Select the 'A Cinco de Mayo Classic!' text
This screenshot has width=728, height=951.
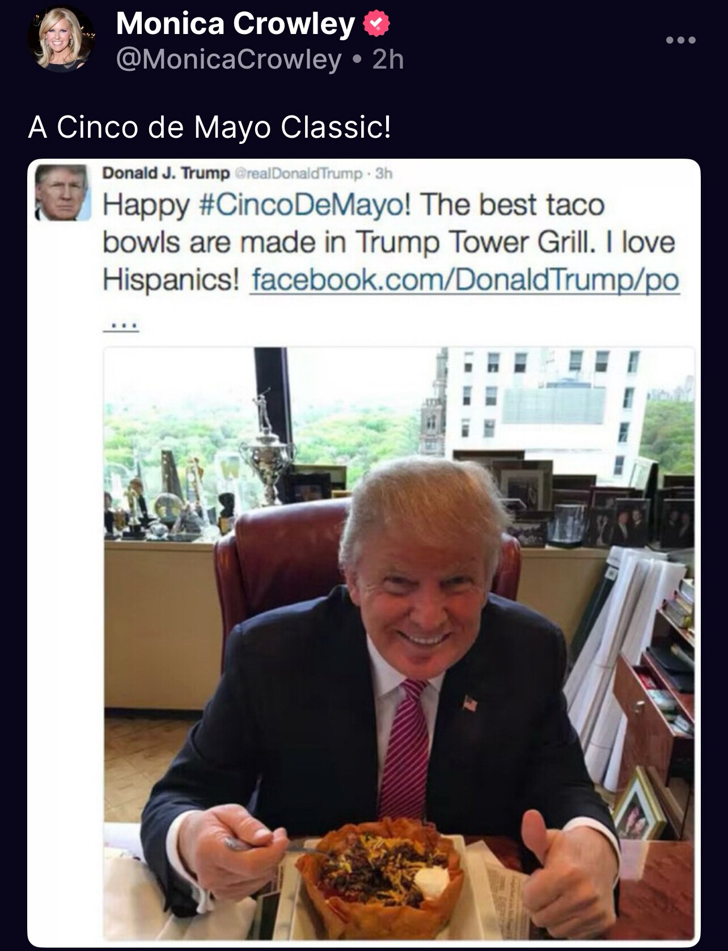tap(209, 127)
